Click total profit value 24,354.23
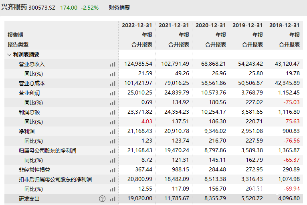 tap(177, 112)
